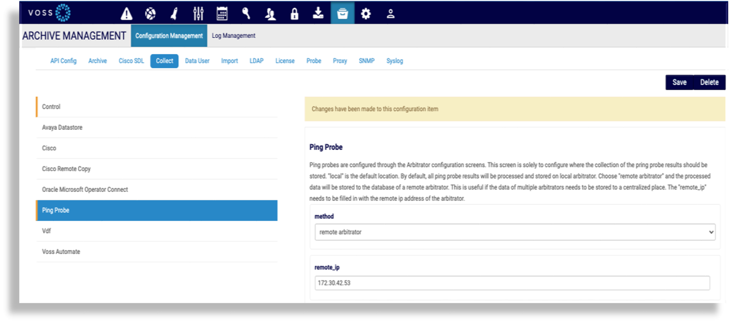The width and height of the screenshot is (729, 324).
Task: Select the SNMP tab
Action: click(366, 61)
